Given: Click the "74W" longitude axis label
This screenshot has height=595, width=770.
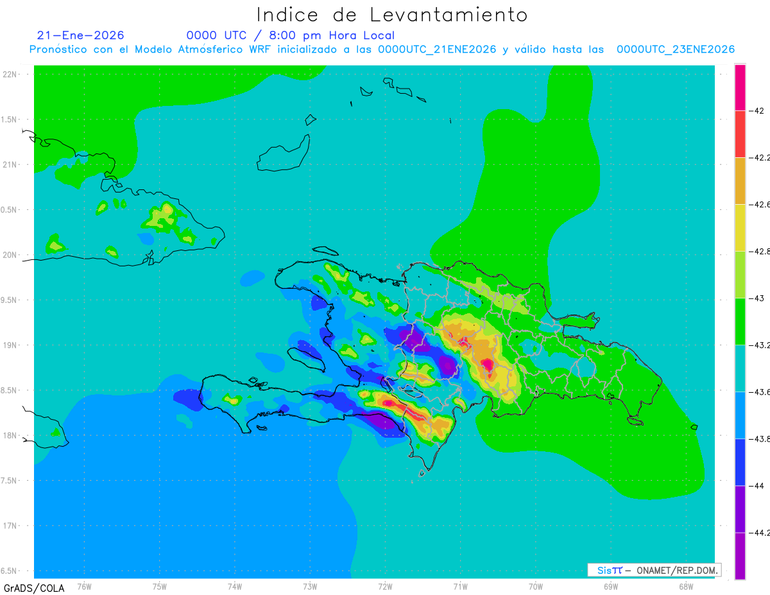Looking at the screenshot, I should coord(234,586).
